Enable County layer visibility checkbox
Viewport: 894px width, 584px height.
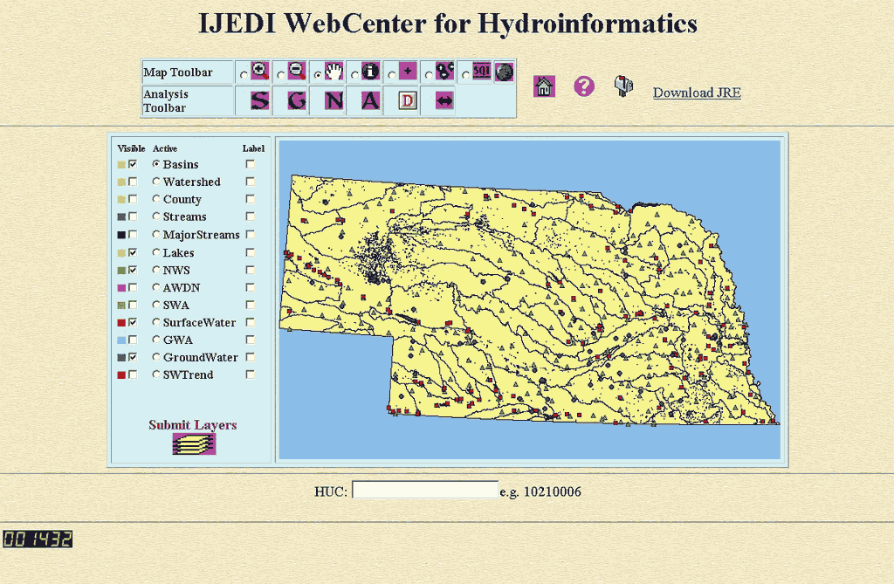point(133,199)
